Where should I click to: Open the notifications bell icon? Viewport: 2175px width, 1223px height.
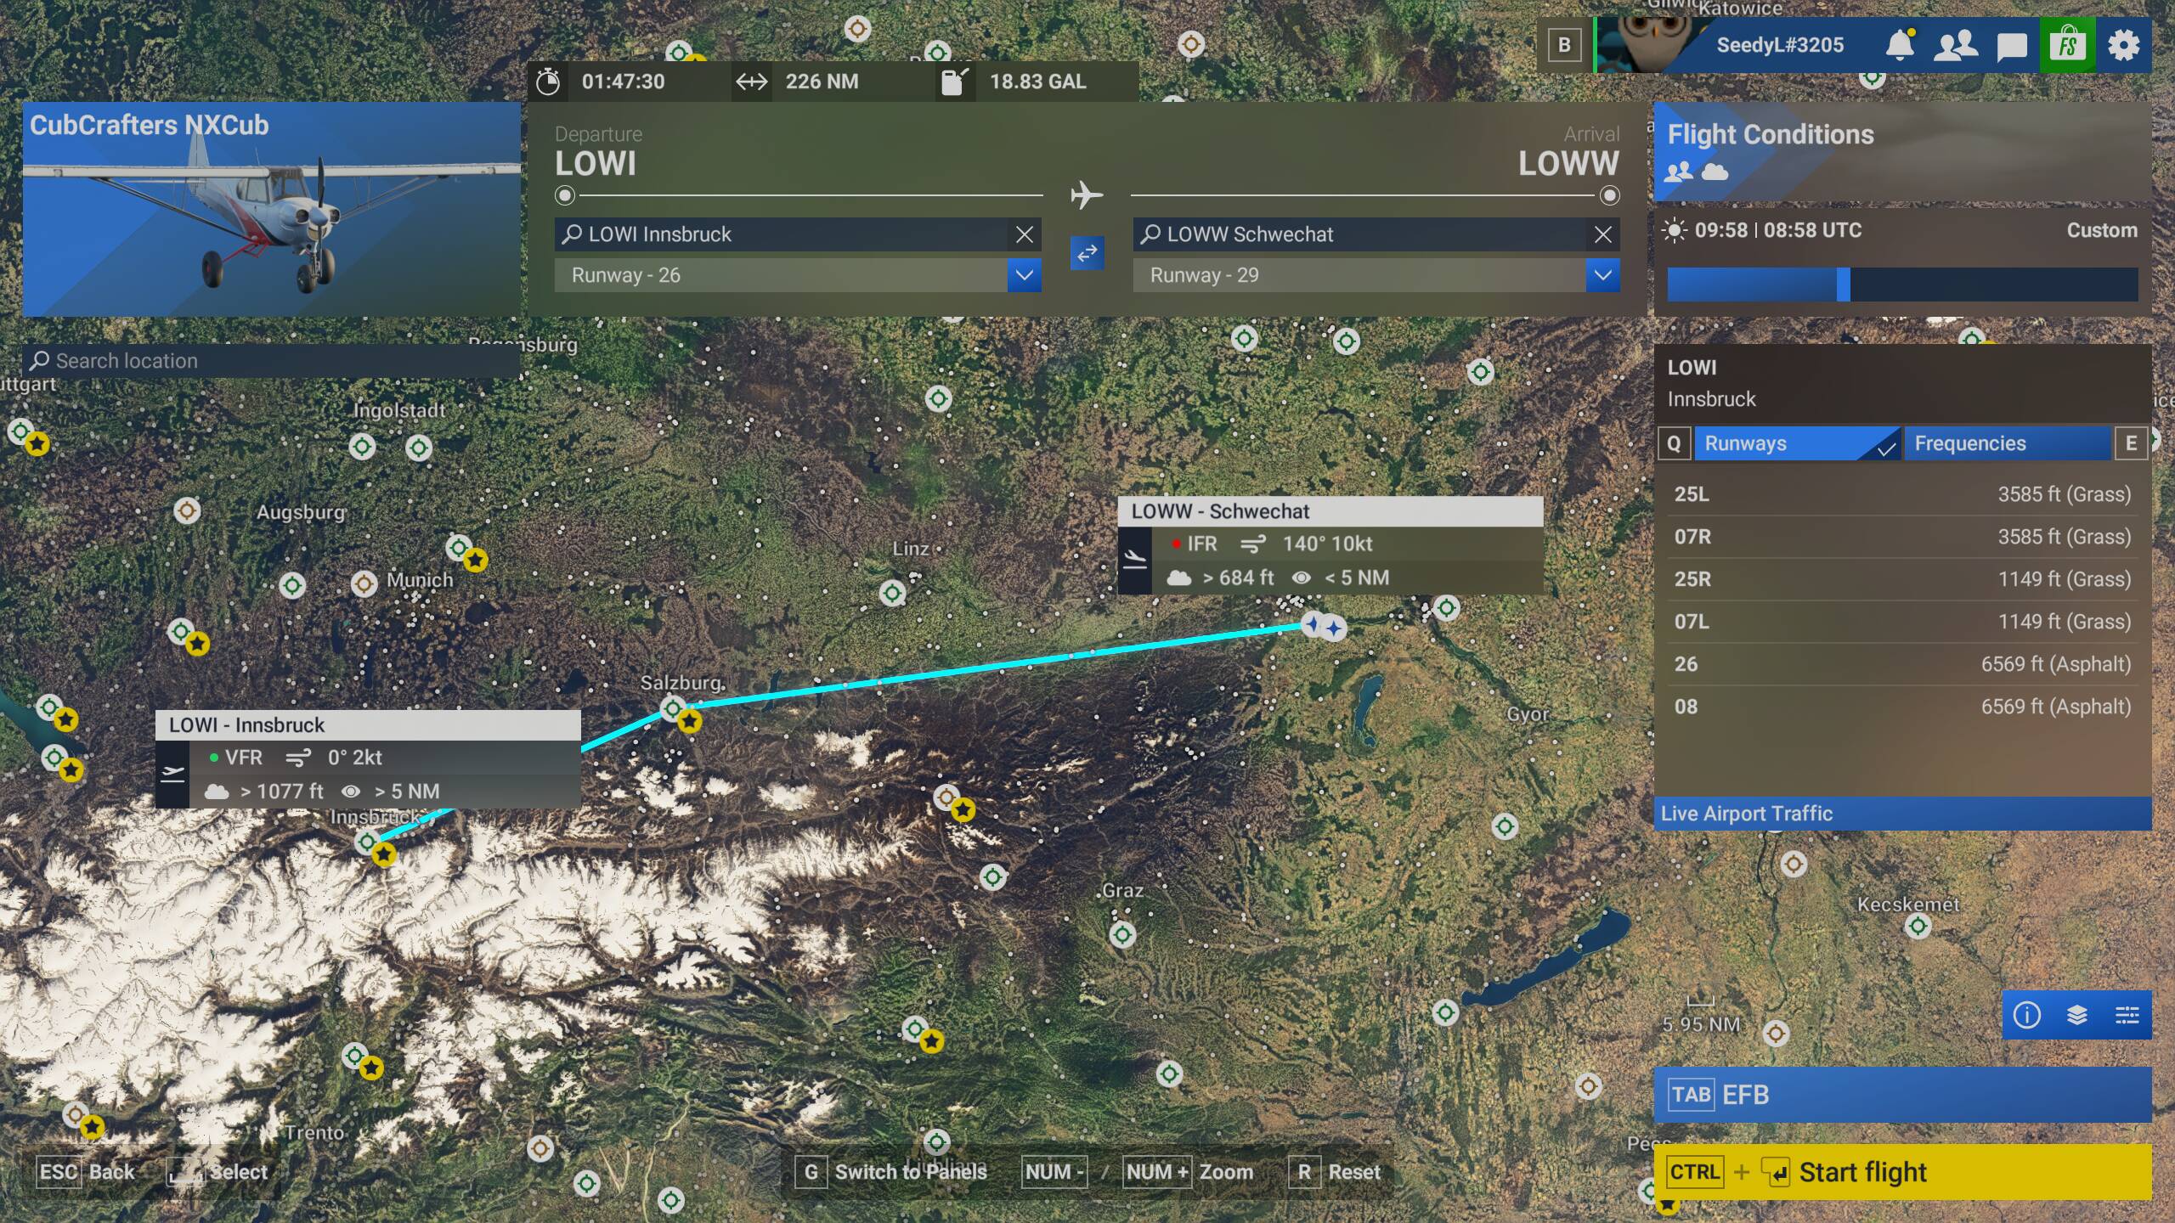pyautogui.click(x=1899, y=45)
